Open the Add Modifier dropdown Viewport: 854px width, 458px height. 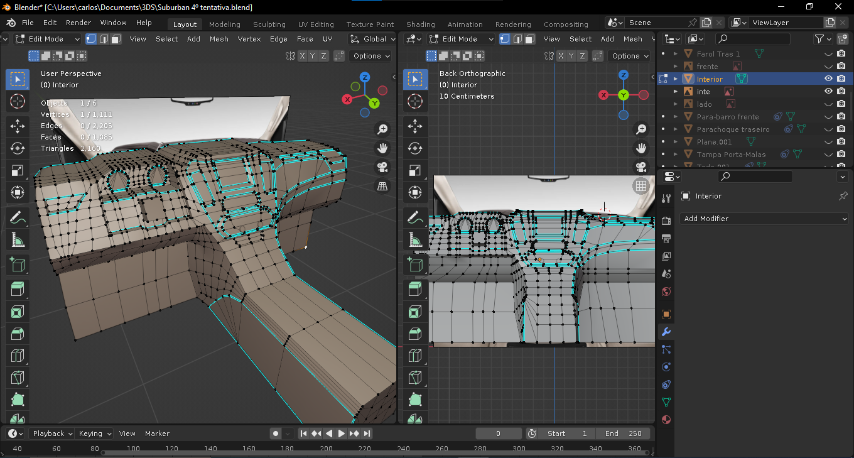pyautogui.click(x=764, y=219)
